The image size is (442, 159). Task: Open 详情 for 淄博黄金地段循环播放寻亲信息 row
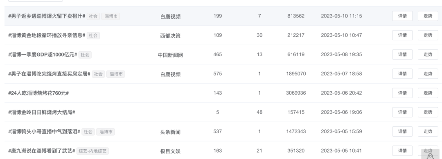402,35
